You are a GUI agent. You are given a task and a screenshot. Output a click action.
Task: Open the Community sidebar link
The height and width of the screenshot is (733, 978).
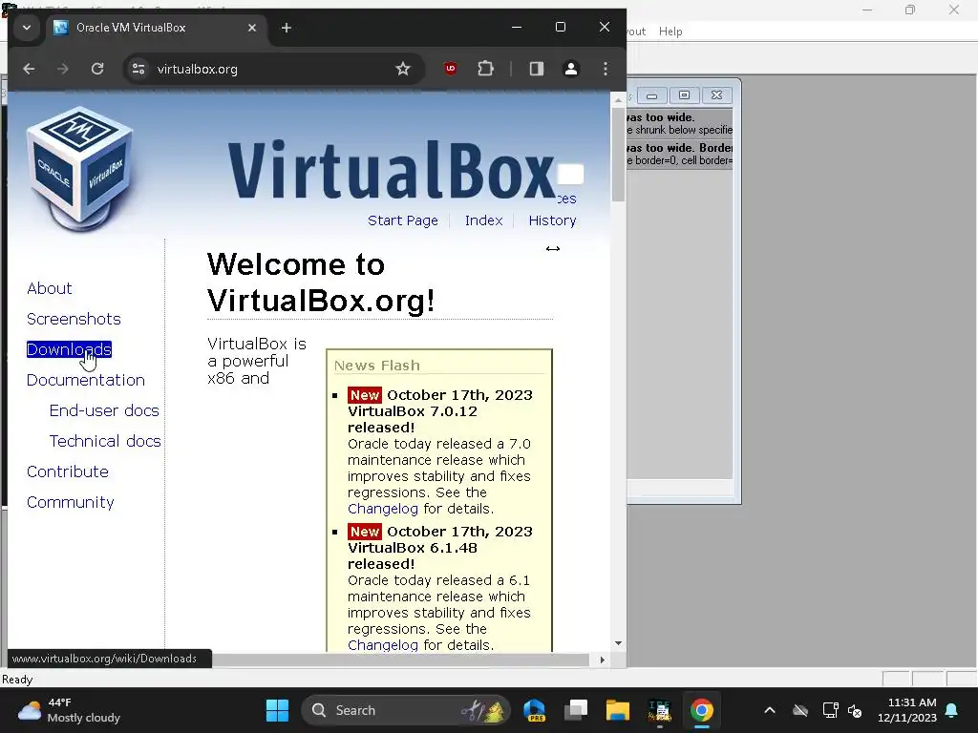coord(71,502)
